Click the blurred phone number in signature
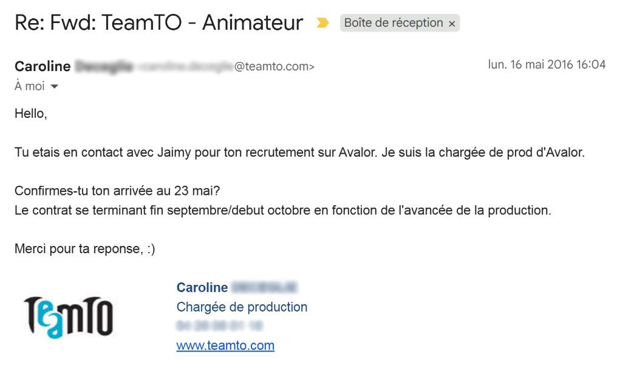Screen dimensions: 620x368 coord(219,325)
